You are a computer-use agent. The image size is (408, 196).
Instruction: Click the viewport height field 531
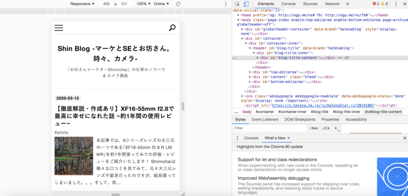pos(124,4)
